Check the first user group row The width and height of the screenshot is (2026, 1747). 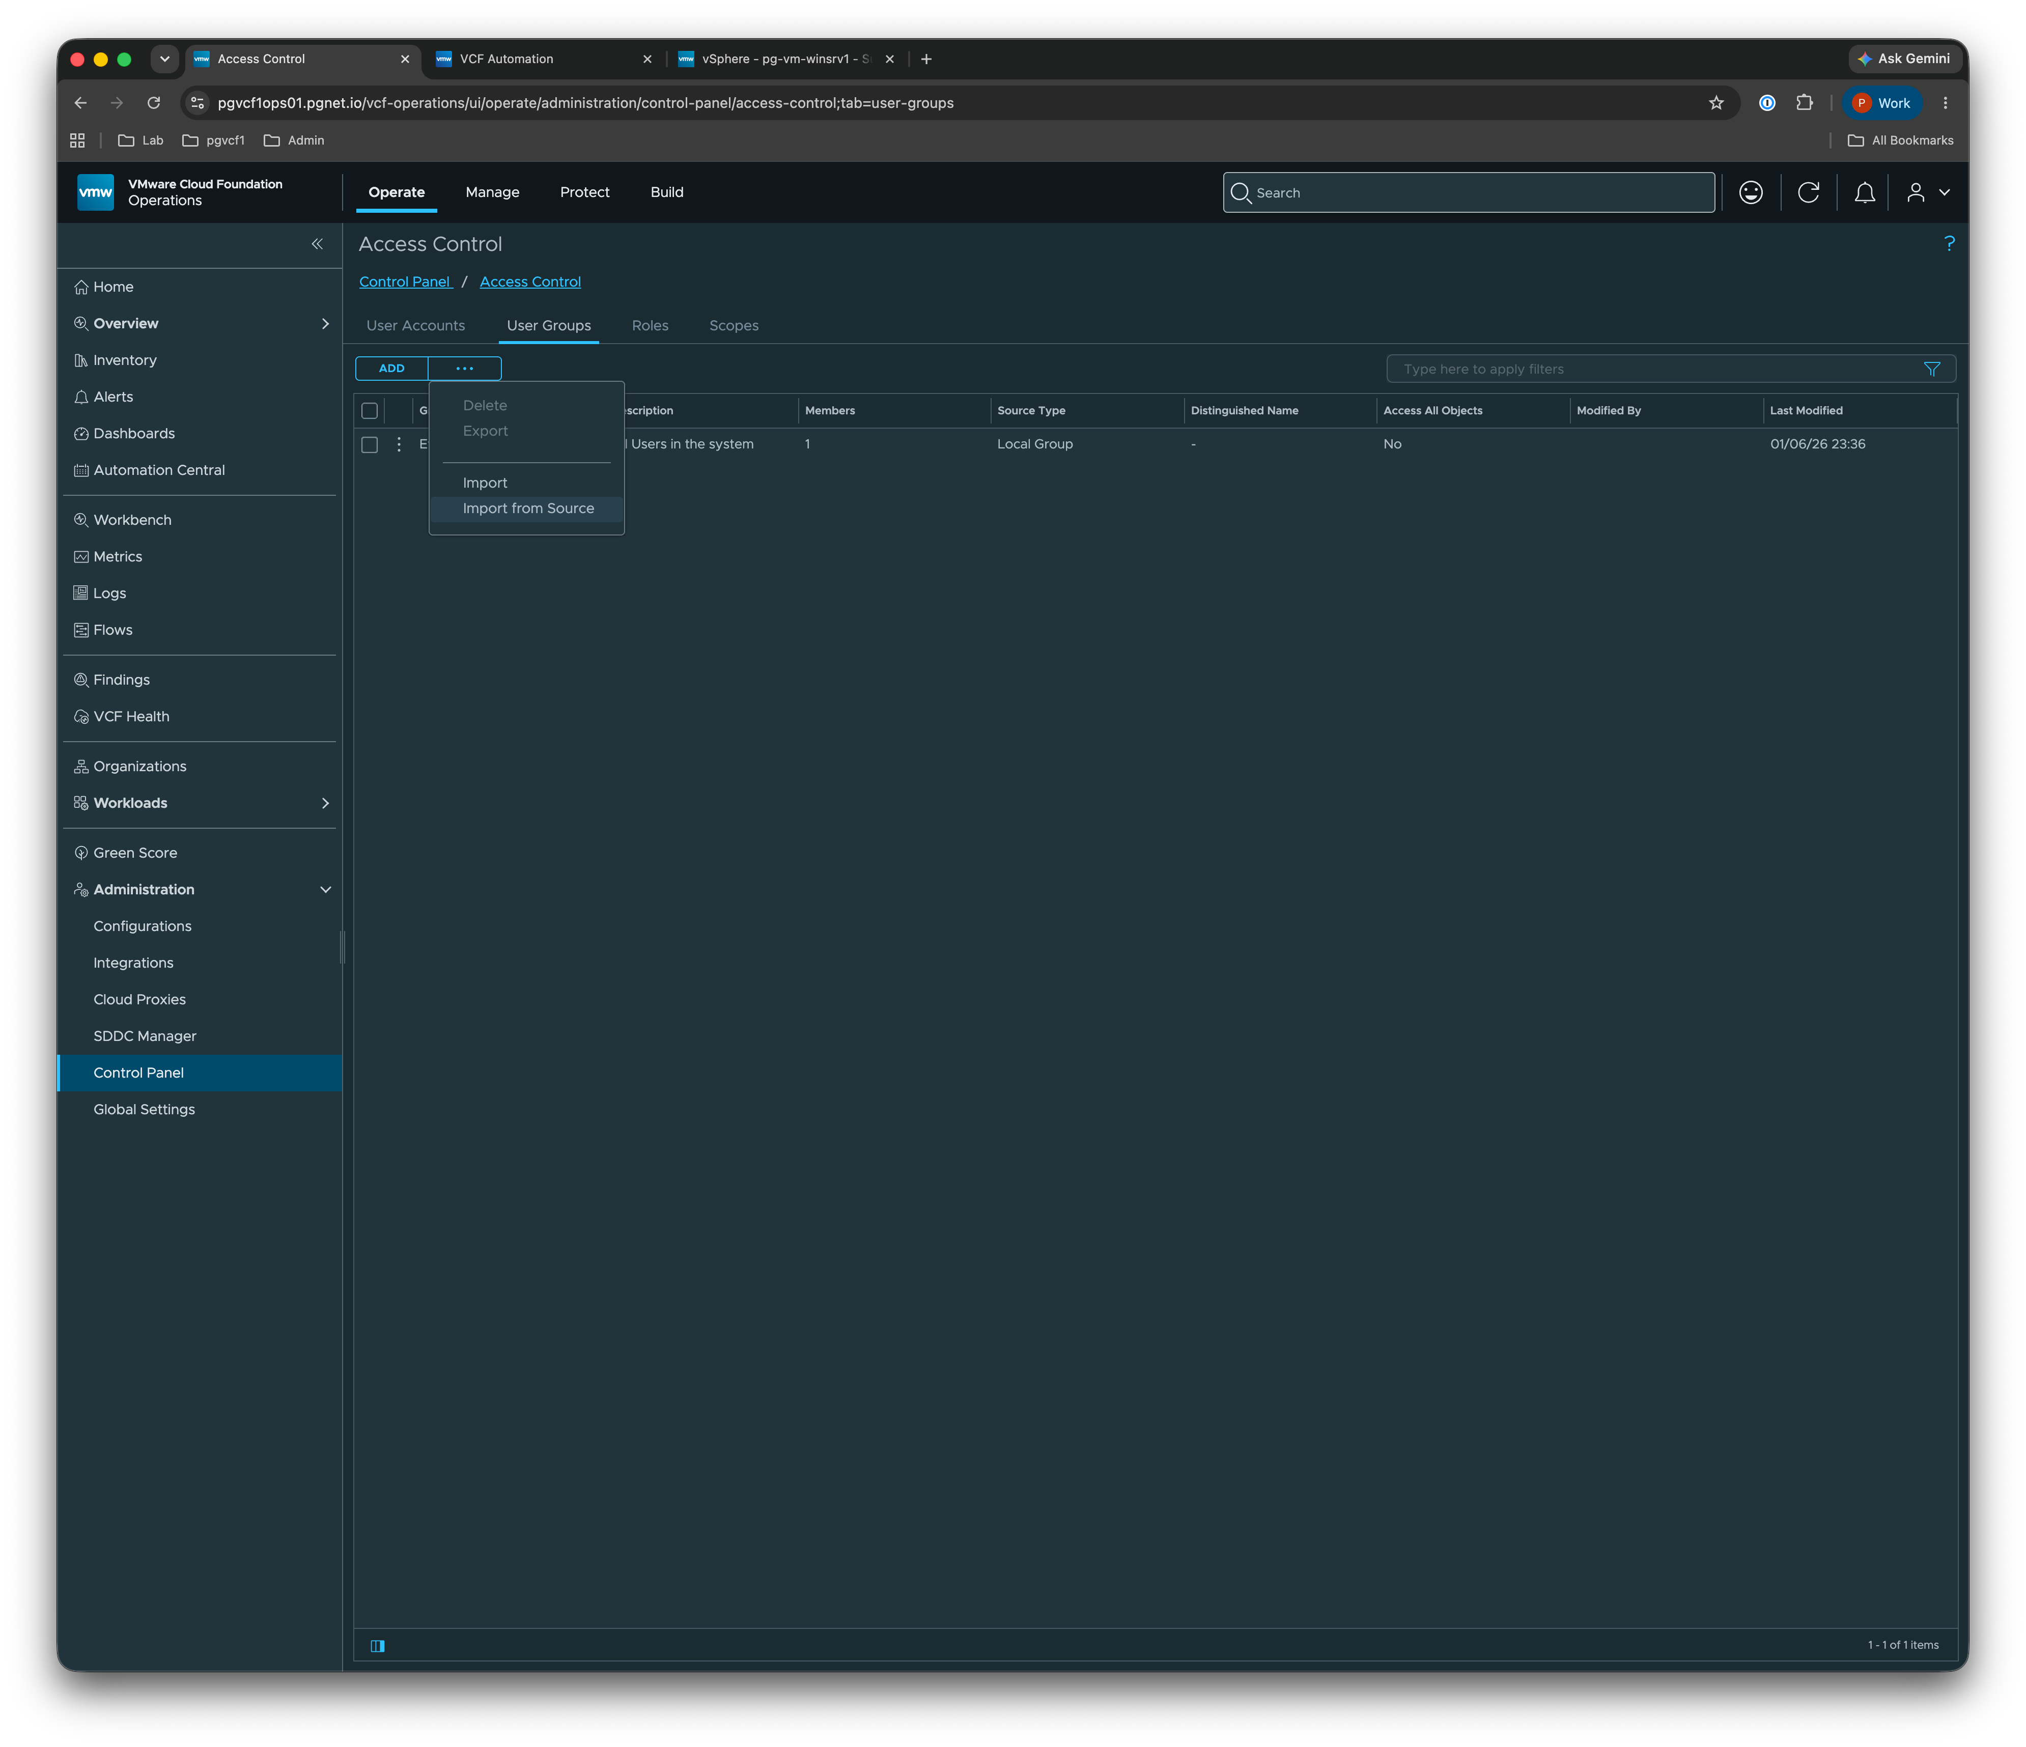pyautogui.click(x=370, y=445)
